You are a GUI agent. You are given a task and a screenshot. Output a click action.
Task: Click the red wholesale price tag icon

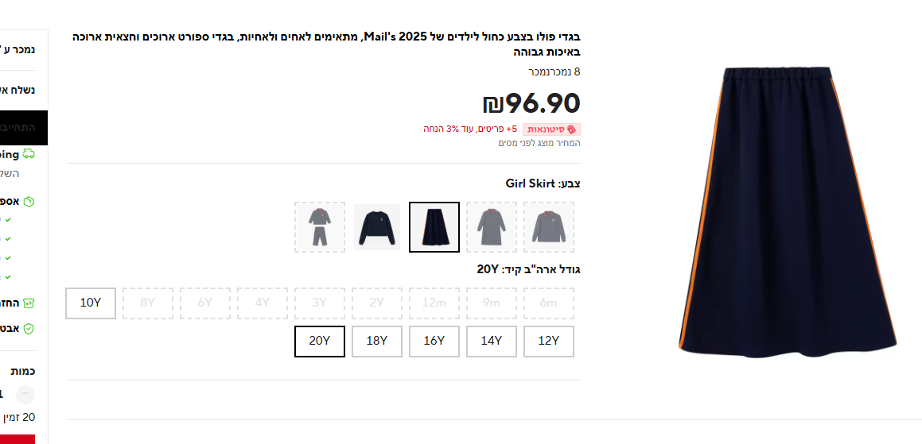click(x=573, y=129)
